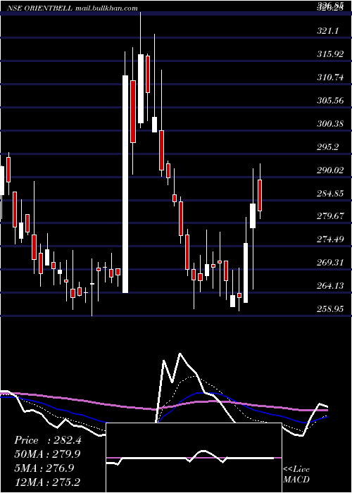Click the 295.2 price axis label
Image resolution: width=352 pixels, height=493 pixels.
(328, 147)
